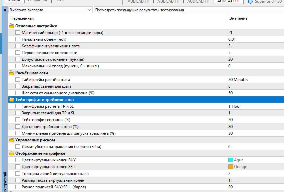The width and height of the screenshot is (284, 192).
Task: Edit grid step percent value '50'
Action: [x=255, y=93]
